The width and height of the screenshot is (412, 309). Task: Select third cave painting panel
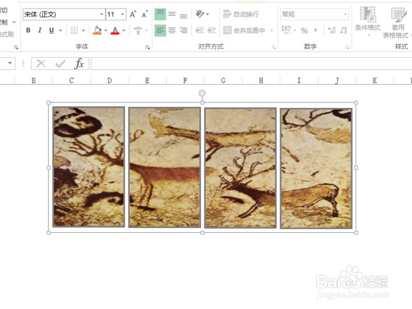click(x=241, y=168)
